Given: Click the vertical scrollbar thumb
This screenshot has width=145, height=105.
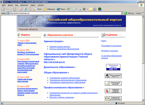Looking at the screenshot, I should tap(143, 41).
